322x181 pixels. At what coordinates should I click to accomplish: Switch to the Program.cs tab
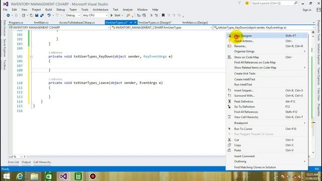tap(16, 23)
